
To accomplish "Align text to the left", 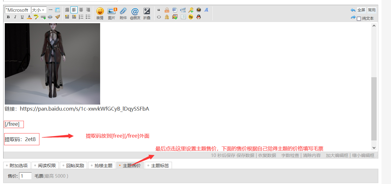I will (x=74, y=10).
